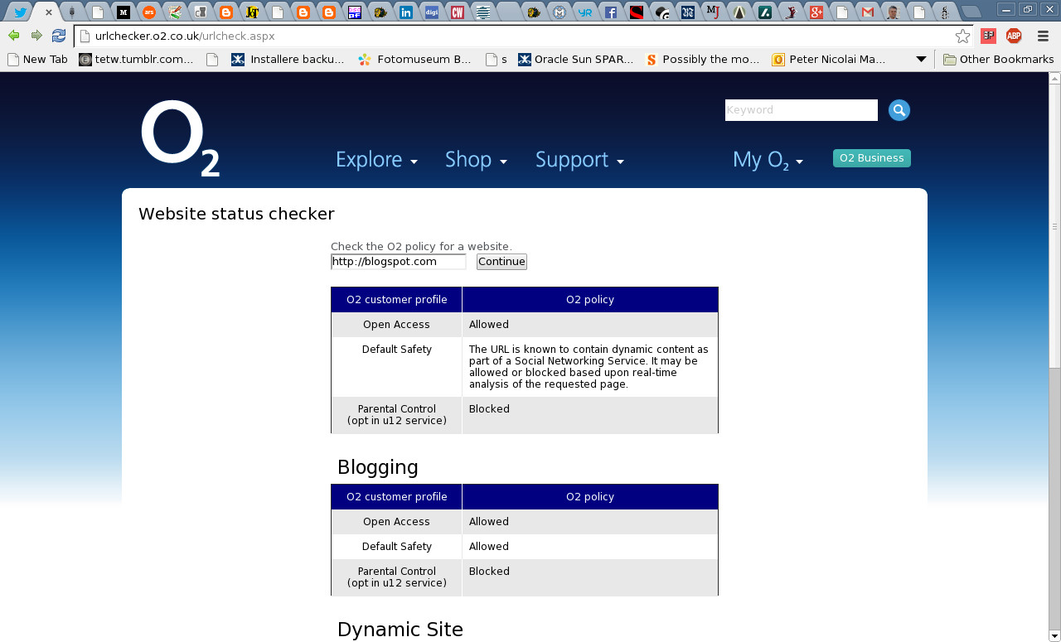Screen dimensions: 1061x642
Task: Click the Default Safety cell in first table
Action: pyautogui.click(x=397, y=367)
